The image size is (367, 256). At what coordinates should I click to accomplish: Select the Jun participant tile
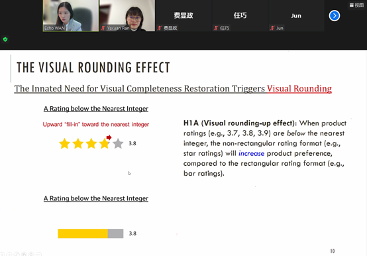click(x=296, y=15)
